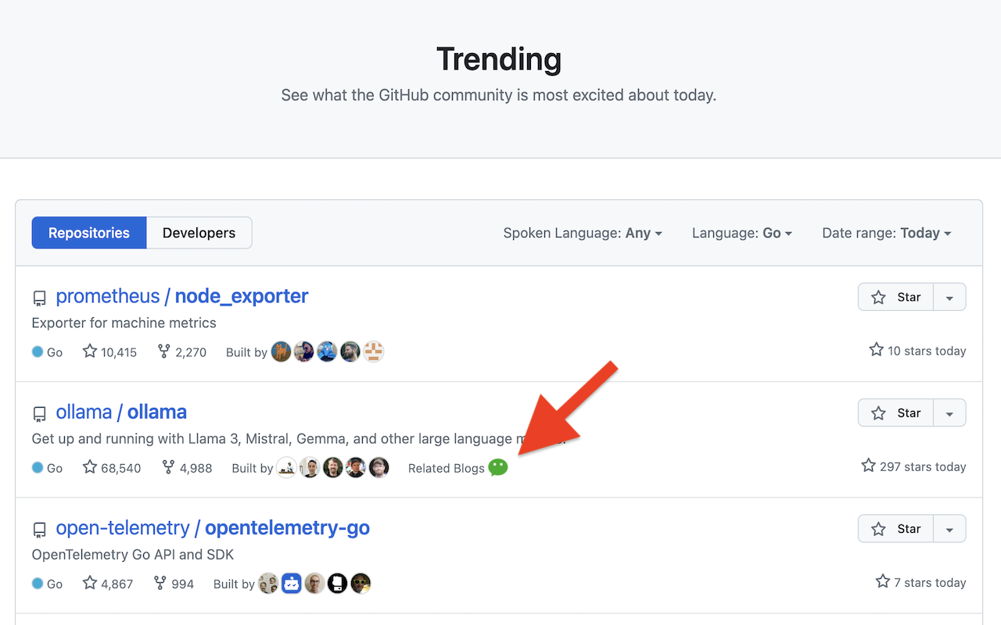Screen dimensions: 1001x625
Task: Click the Trending page heading
Action: coord(499,59)
